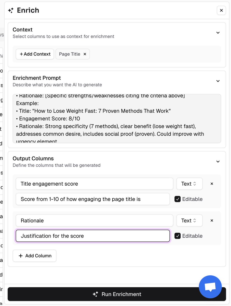Viewport: 231px width, 306px height.
Task: Click the plus icon on Add Column
Action: [21, 256]
